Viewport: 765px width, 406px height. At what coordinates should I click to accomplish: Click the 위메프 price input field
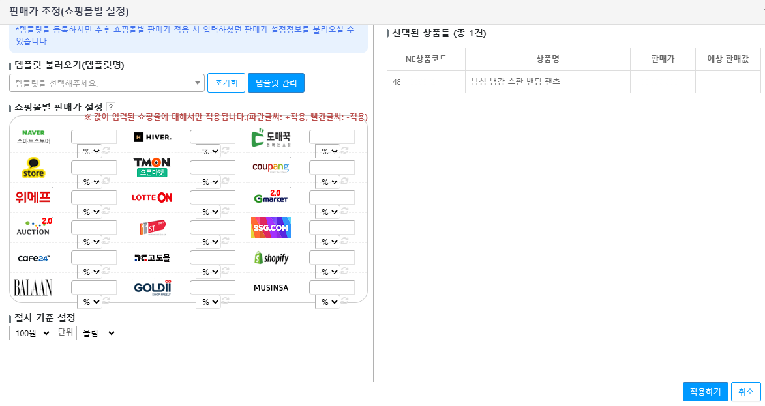tap(94, 197)
